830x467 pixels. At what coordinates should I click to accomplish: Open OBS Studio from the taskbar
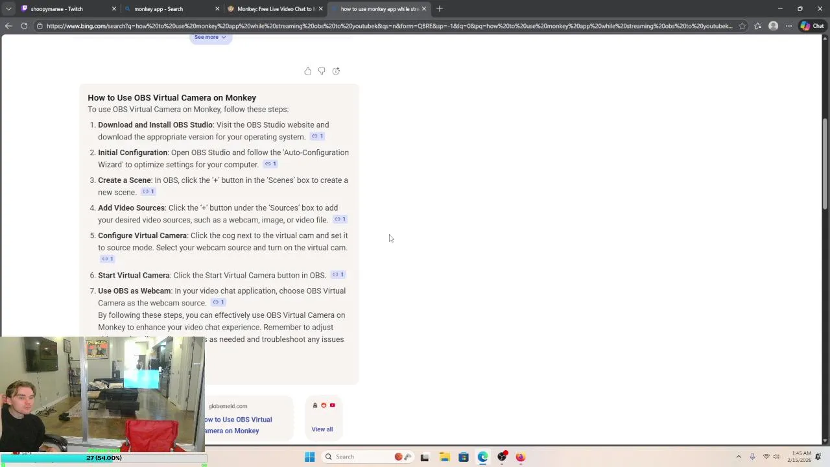tap(502, 457)
